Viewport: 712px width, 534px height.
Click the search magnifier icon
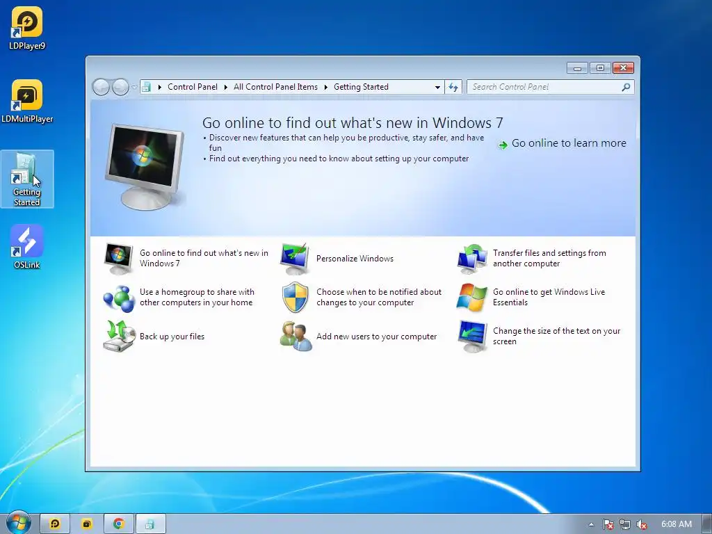[x=626, y=87]
